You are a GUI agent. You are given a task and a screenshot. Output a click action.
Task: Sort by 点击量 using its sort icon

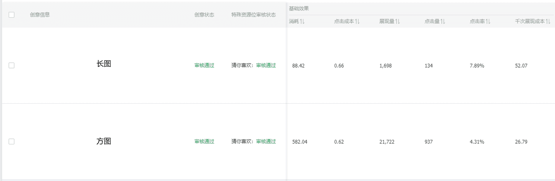(443, 21)
